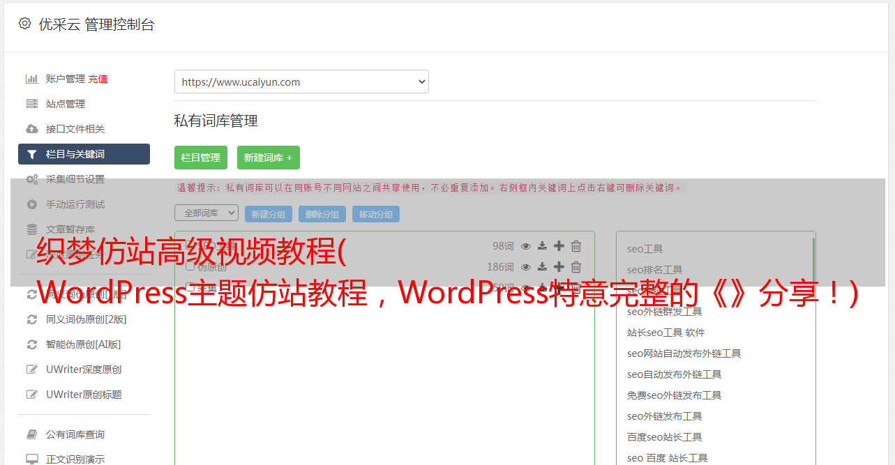Select keyword seo外链群发工具

665,312
